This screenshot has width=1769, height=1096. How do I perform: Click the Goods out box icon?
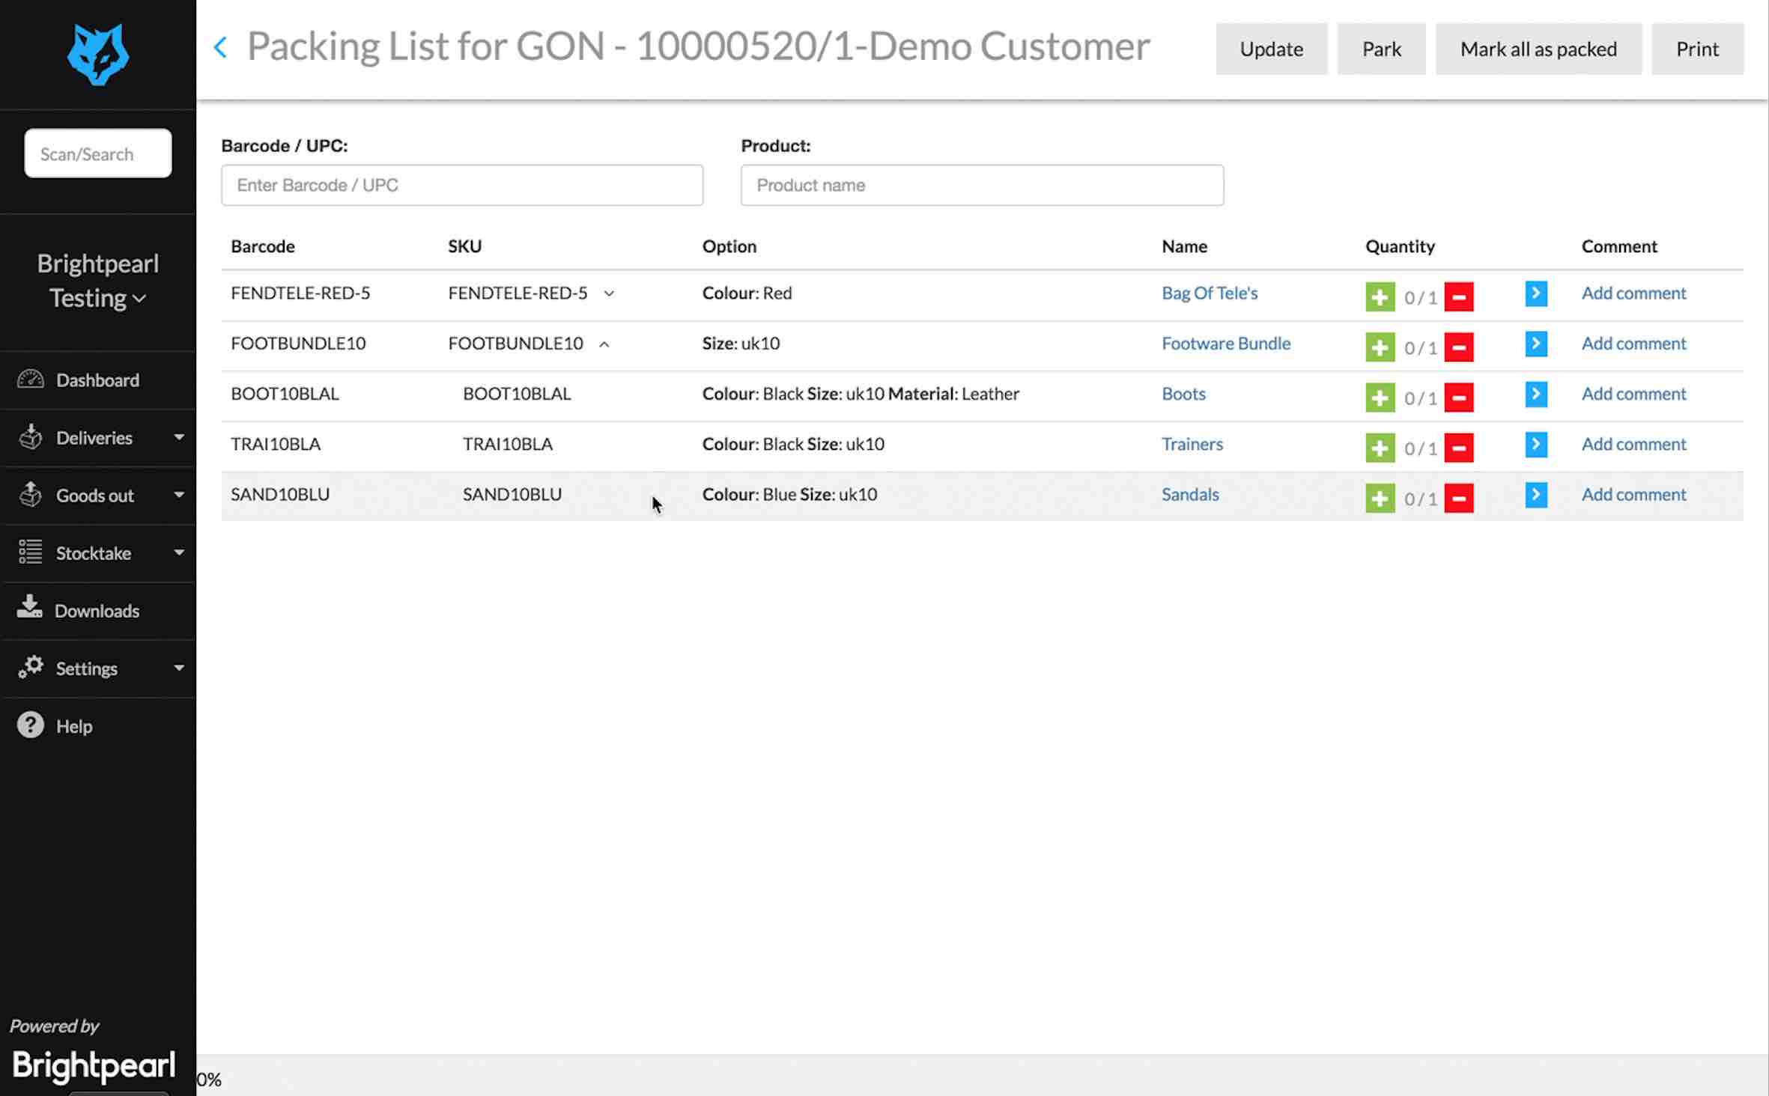[x=31, y=494]
